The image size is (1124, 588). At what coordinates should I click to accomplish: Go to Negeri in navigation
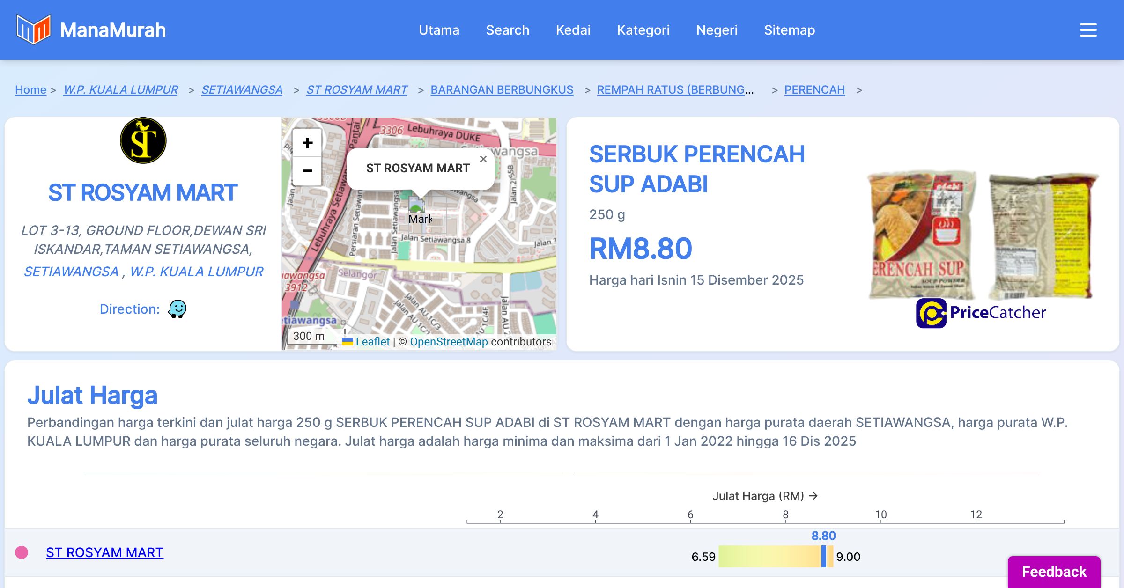click(x=717, y=30)
